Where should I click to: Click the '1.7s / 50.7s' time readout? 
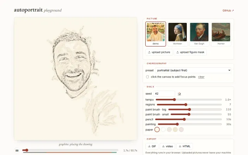[x=130, y=151]
